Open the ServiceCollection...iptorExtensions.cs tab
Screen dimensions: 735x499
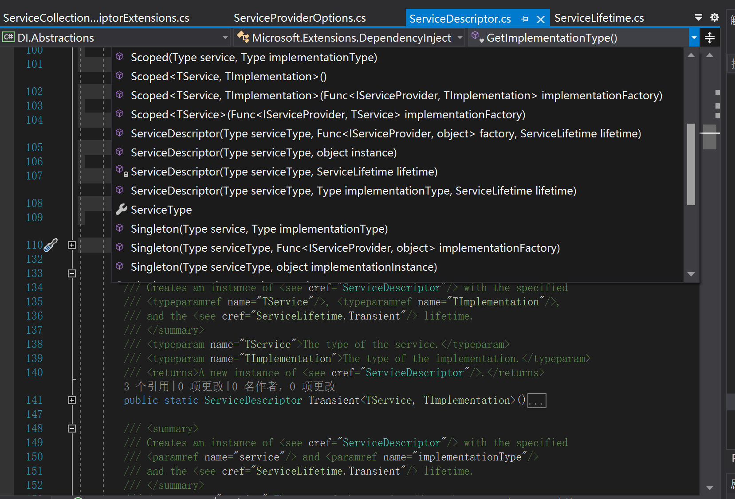click(96, 18)
